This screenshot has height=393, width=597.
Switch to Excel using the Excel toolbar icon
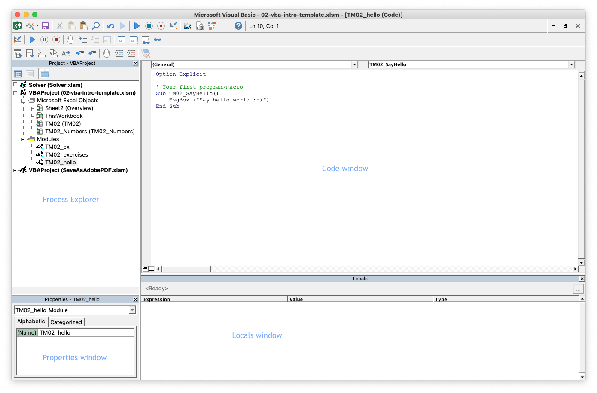(x=18, y=26)
